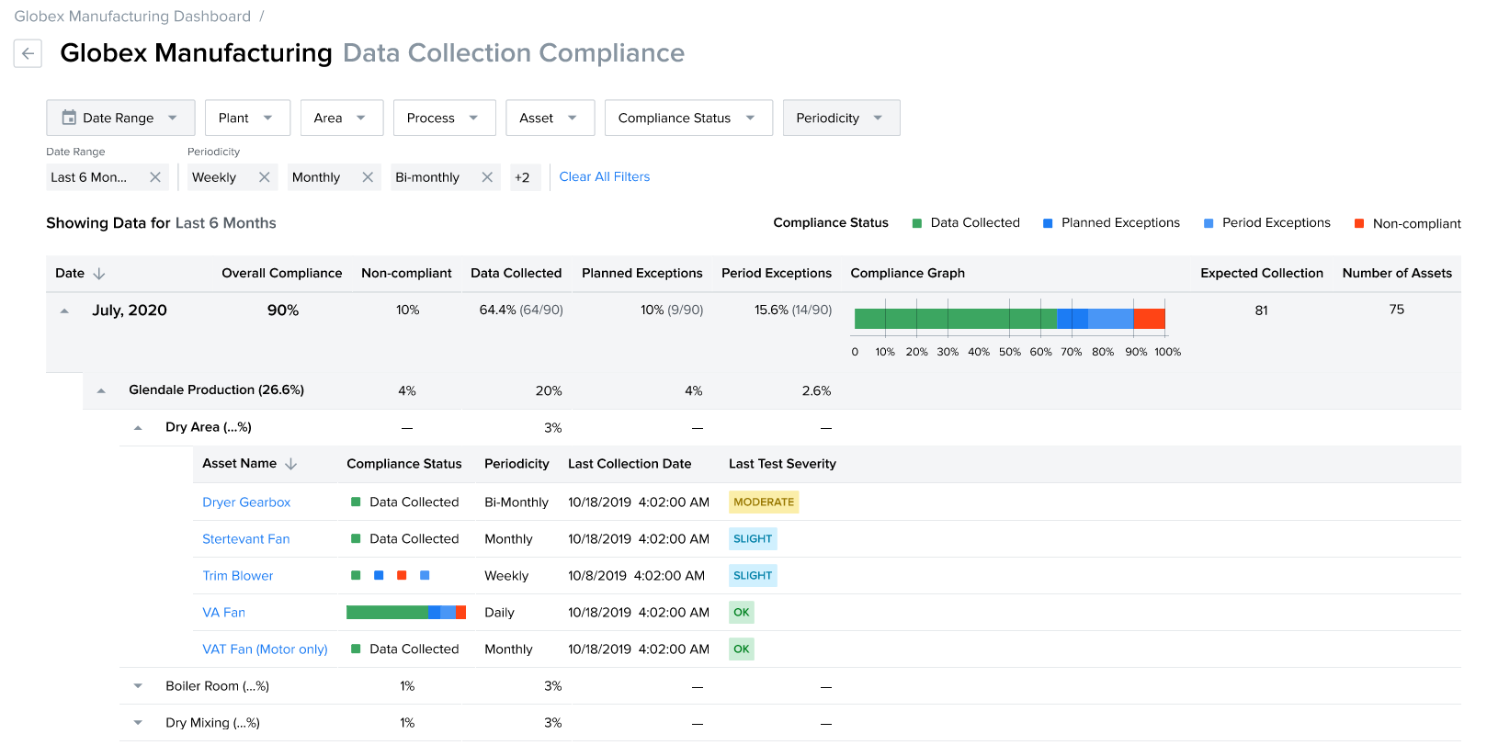Image resolution: width=1487 pixels, height=745 pixels.
Task: Click the 64.4% (64/90) data collected value
Action: coord(521,310)
